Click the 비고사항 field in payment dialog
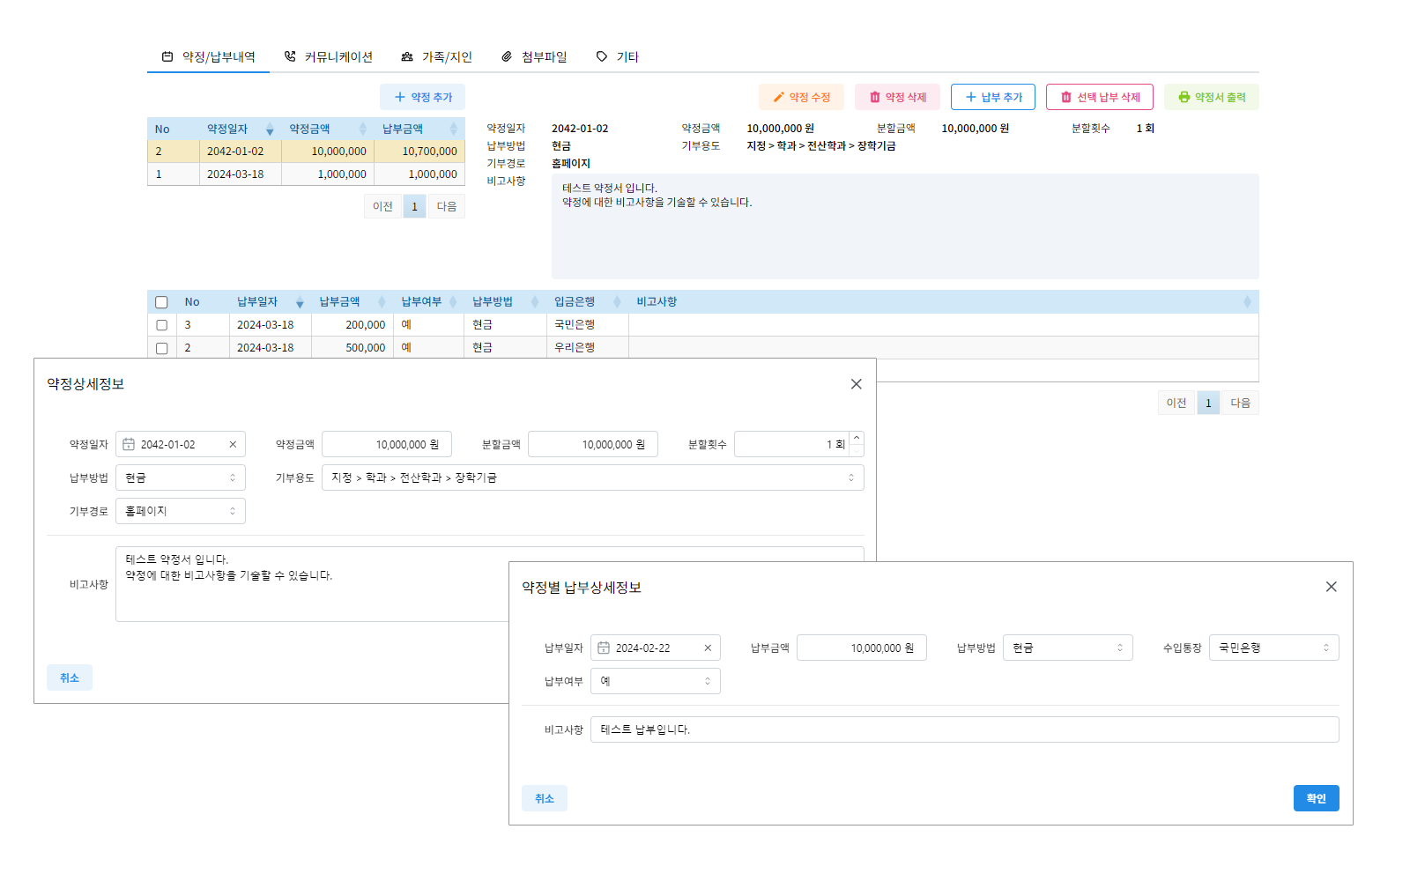Viewport: 1410px width, 881px height. 964,729
